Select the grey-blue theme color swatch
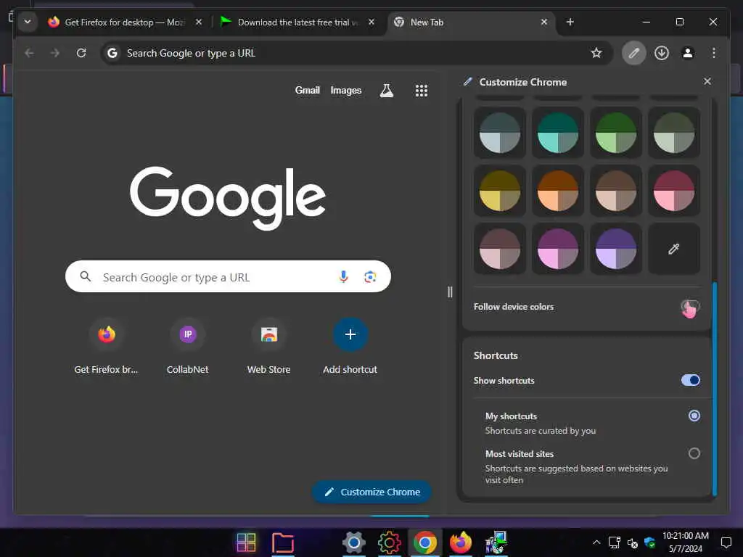Screen dimensions: 743x557 click(499, 133)
